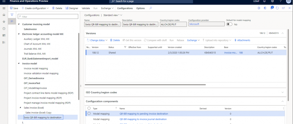Delete the selected version in Versions toolbar

point(115,40)
